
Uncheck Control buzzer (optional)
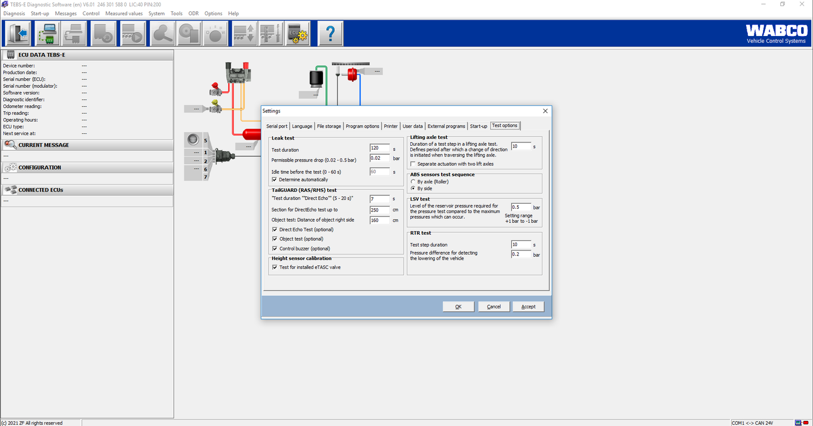click(x=275, y=248)
